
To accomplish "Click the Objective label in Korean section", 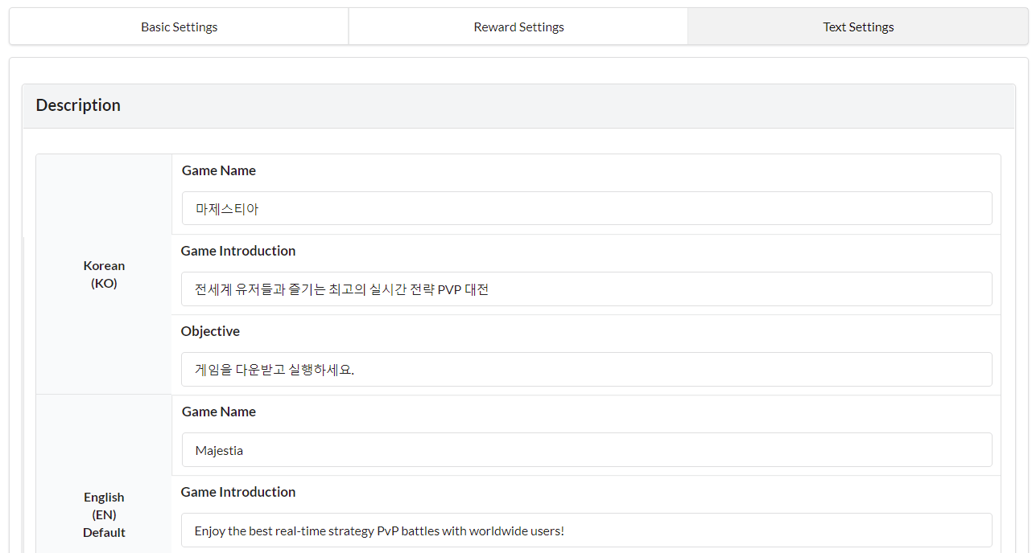I will tap(210, 331).
